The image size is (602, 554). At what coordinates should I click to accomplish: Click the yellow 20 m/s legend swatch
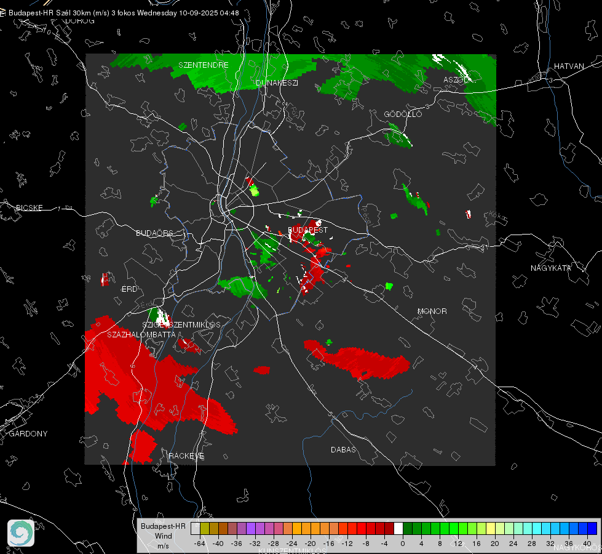coord(491,529)
